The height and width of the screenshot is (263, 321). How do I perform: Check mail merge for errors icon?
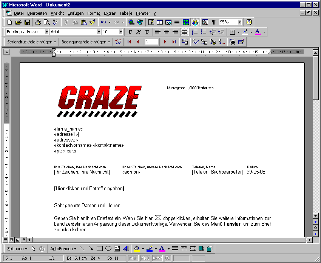click(x=195, y=42)
